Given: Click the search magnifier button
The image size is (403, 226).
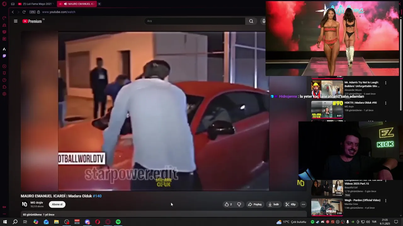Looking at the screenshot, I should [251, 21].
